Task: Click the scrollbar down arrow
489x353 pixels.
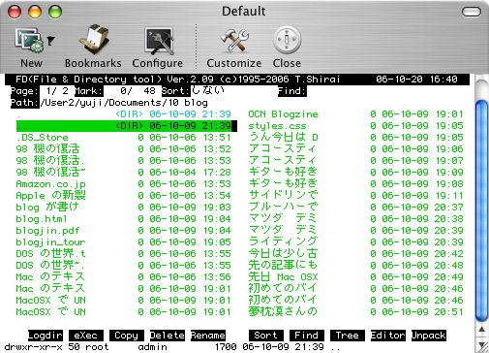Action: [x=481, y=345]
